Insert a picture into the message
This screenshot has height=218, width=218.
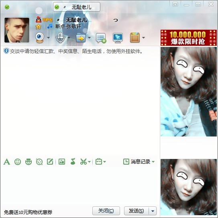pos(62,162)
